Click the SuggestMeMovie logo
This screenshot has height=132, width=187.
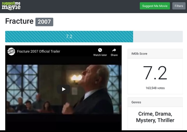coord(11,6)
